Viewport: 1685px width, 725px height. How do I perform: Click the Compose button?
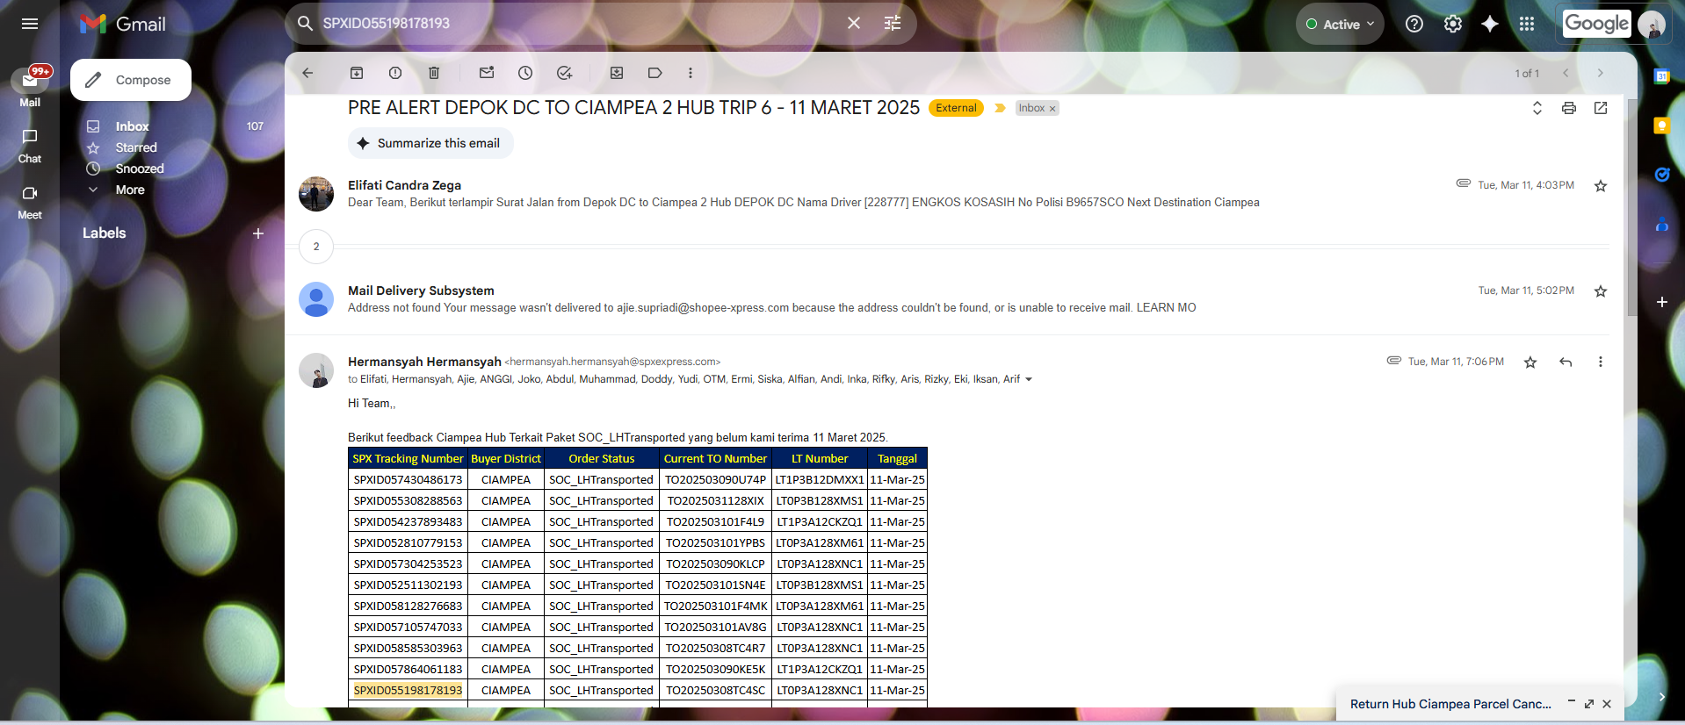[x=131, y=80]
